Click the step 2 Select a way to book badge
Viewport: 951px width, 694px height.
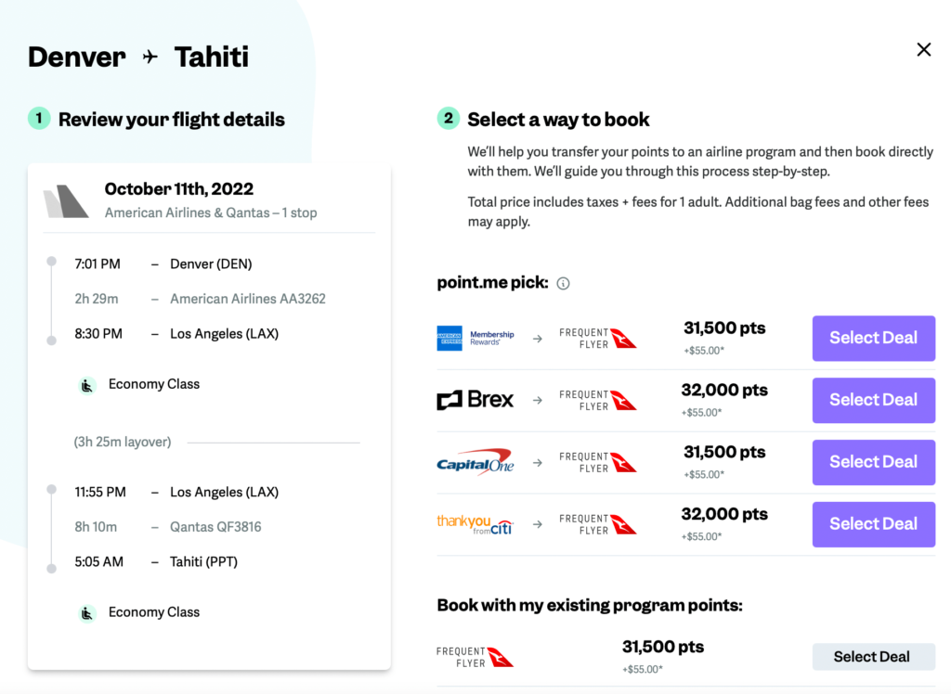coord(447,120)
